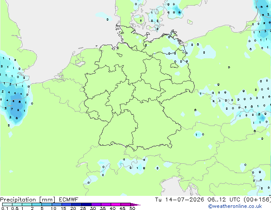Click the legend label "0.1"
The image size is (271, 210).
(5, 208)
